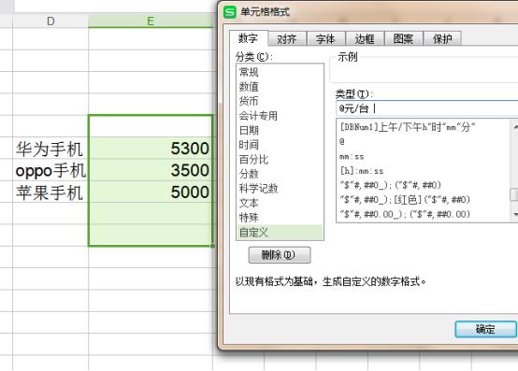The width and height of the screenshot is (518, 371).
Task: Select the 时间 category
Action: 280,145
